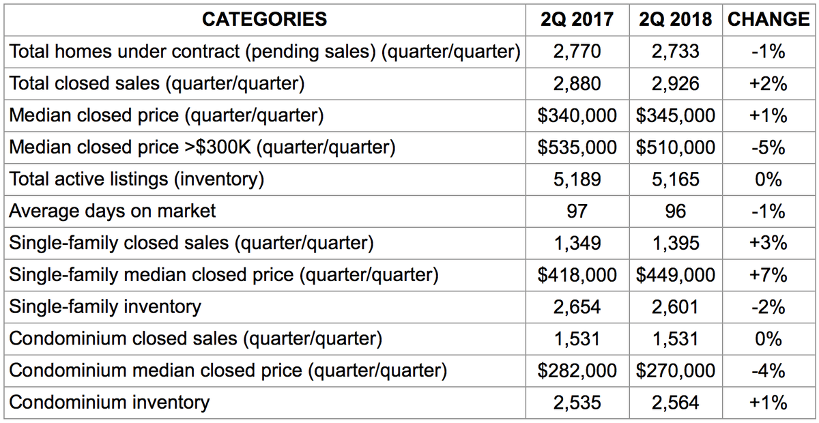Screen dimensions: 819x423
Task: Click the Condominium inventory value 2,564
Action: (x=676, y=403)
